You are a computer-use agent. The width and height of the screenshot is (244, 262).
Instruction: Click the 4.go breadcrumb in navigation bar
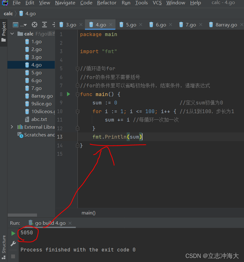pyautogui.click(x=27, y=14)
